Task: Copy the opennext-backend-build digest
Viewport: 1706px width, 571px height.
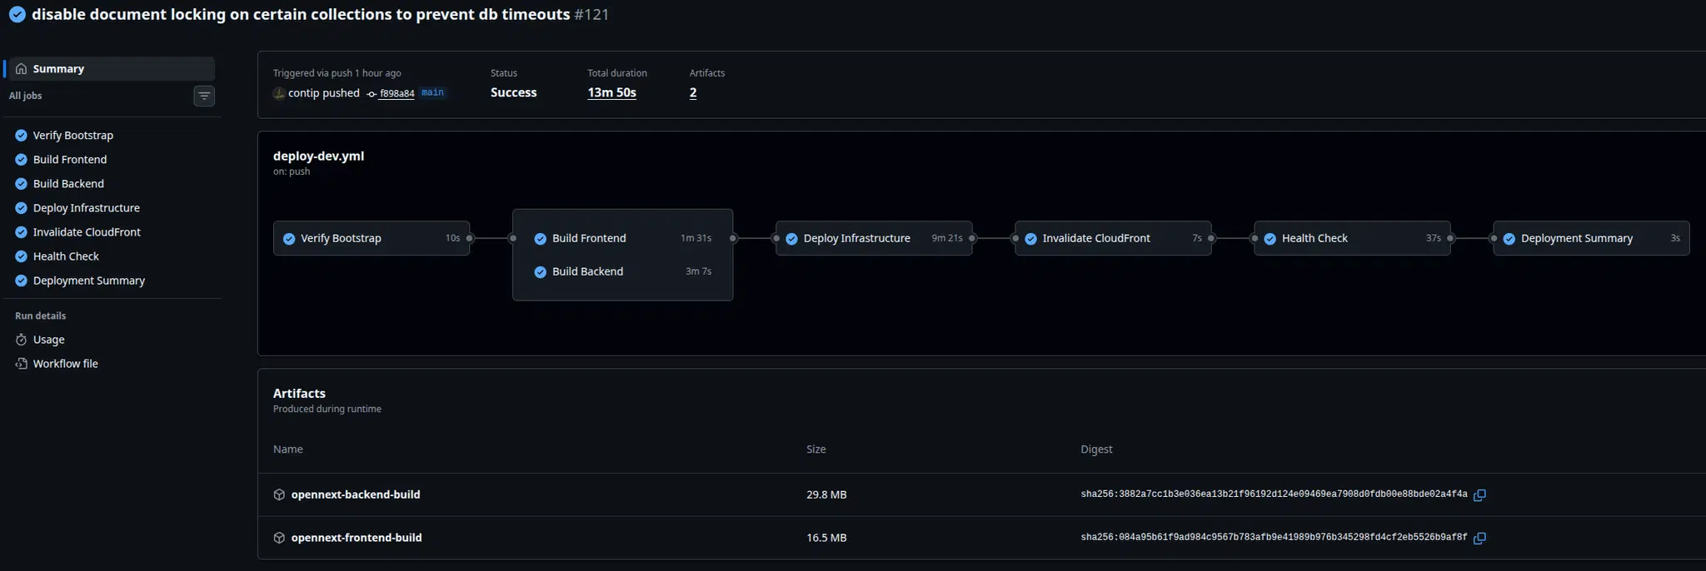Action: coord(1479,495)
